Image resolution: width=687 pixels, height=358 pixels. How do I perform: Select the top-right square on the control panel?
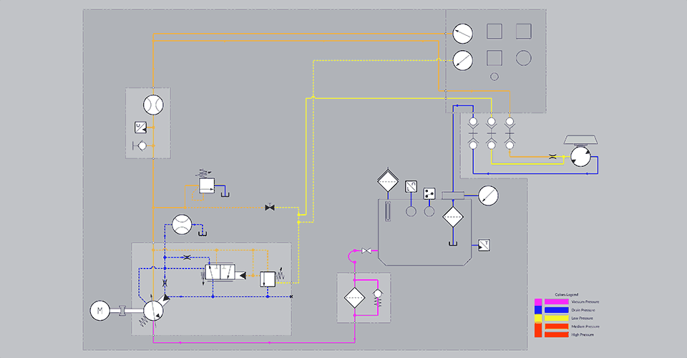[523, 31]
